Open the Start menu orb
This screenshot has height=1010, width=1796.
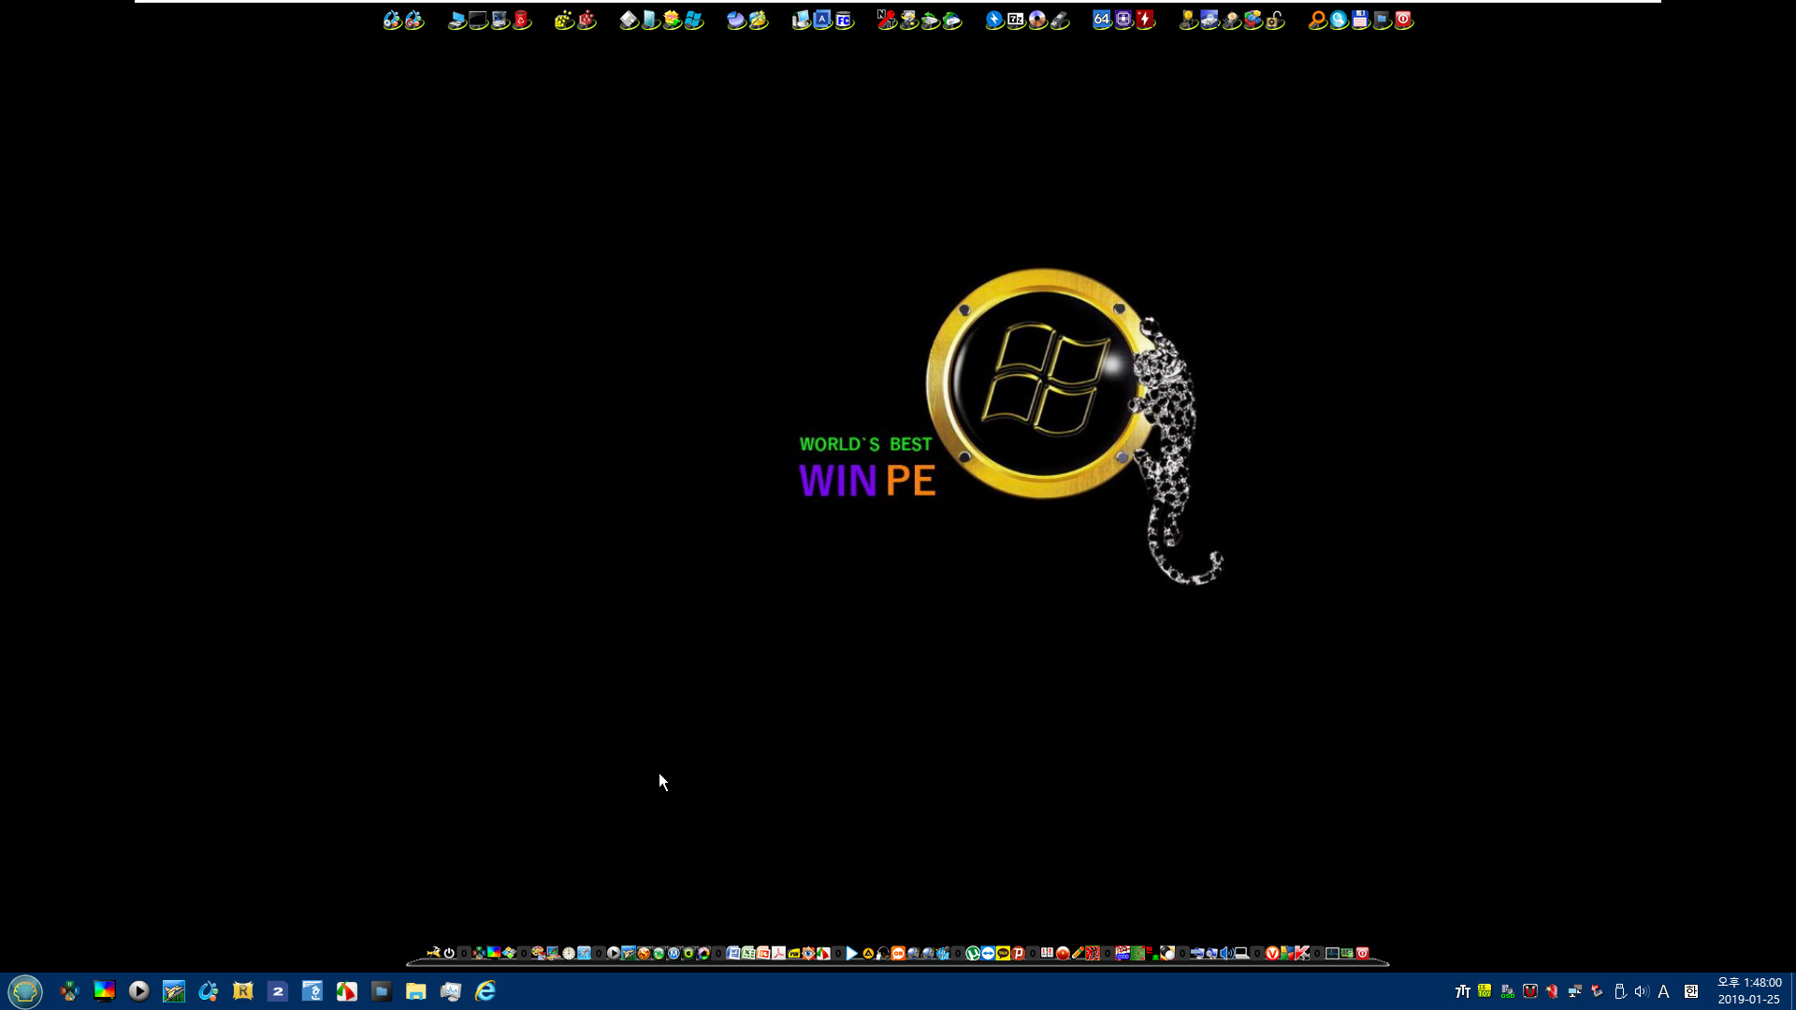[x=25, y=991]
